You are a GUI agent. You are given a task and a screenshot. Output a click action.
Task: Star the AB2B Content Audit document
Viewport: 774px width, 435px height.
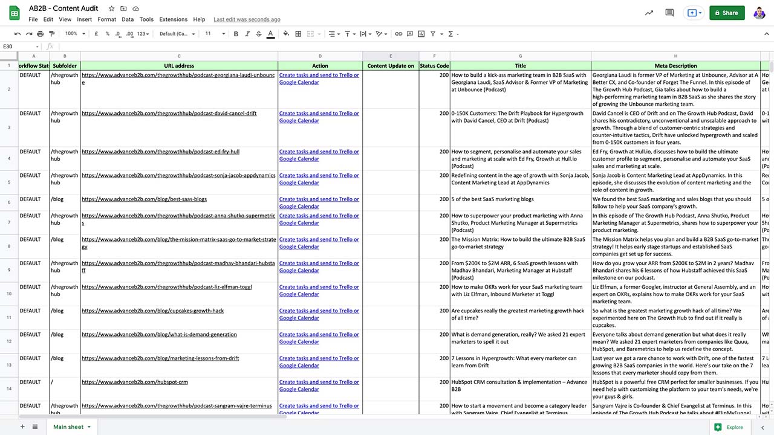point(111,8)
